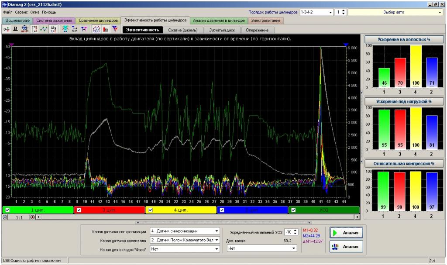The image size is (447, 265).
Task: Decrease the Усреднённый начальный УОЗ value
Action: [296, 234]
